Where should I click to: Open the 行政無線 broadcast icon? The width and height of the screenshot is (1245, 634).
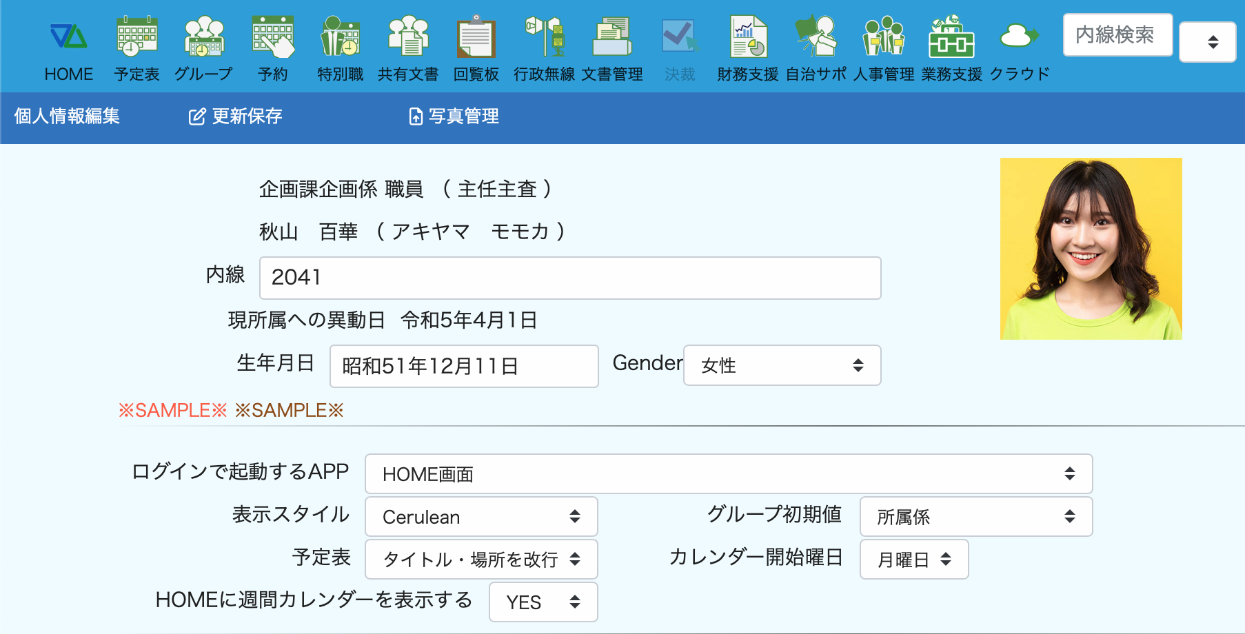(544, 37)
